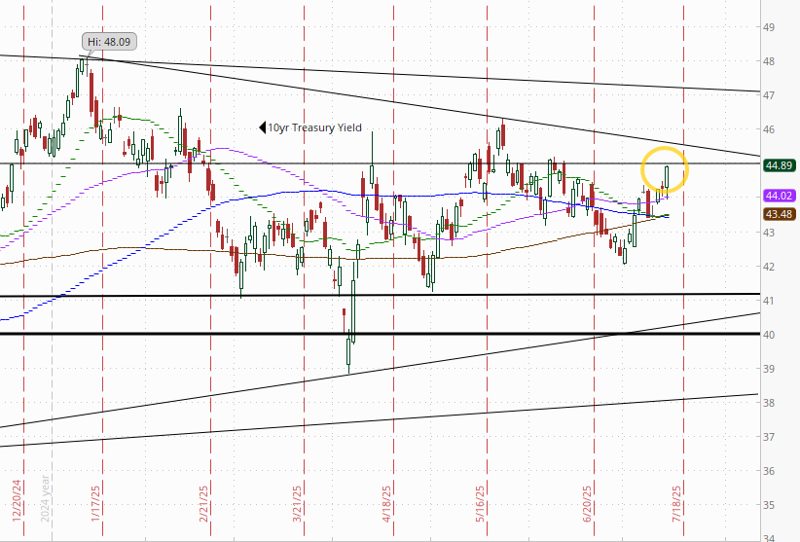Click the 44.89 price tag on axis
Viewport: 800px width, 542px height.
click(x=780, y=165)
